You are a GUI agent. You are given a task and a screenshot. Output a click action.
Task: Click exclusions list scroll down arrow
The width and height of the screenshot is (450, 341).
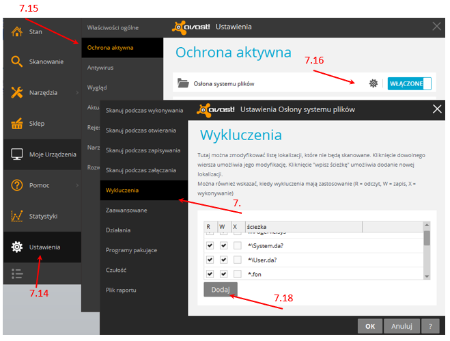click(x=427, y=276)
